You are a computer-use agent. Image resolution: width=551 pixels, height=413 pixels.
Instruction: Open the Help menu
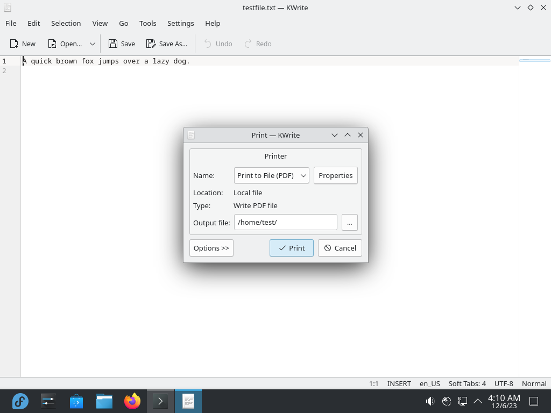tap(213, 23)
